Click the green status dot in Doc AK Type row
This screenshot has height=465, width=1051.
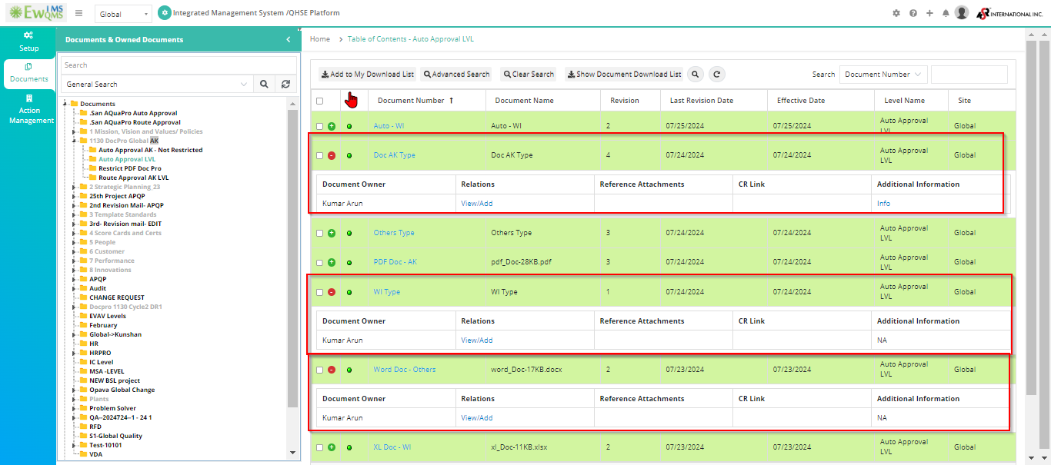pyautogui.click(x=349, y=155)
